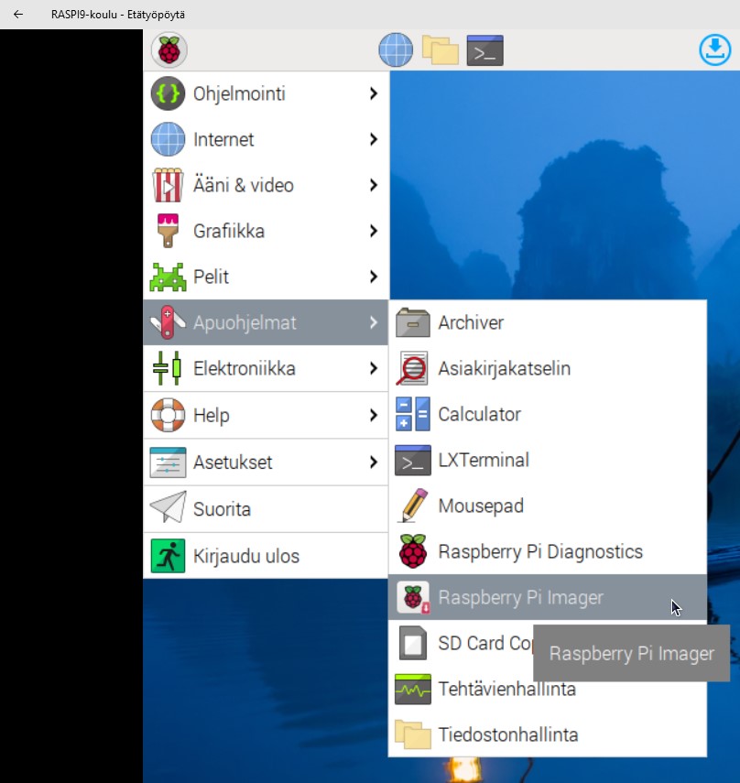740x783 pixels.
Task: Expand the Ääni & video submenu arrow
Action: [x=374, y=185]
